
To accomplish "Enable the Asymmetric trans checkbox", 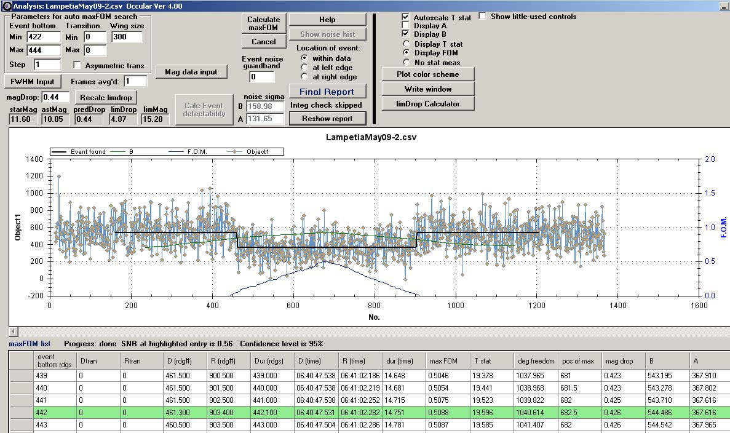I will (77, 65).
